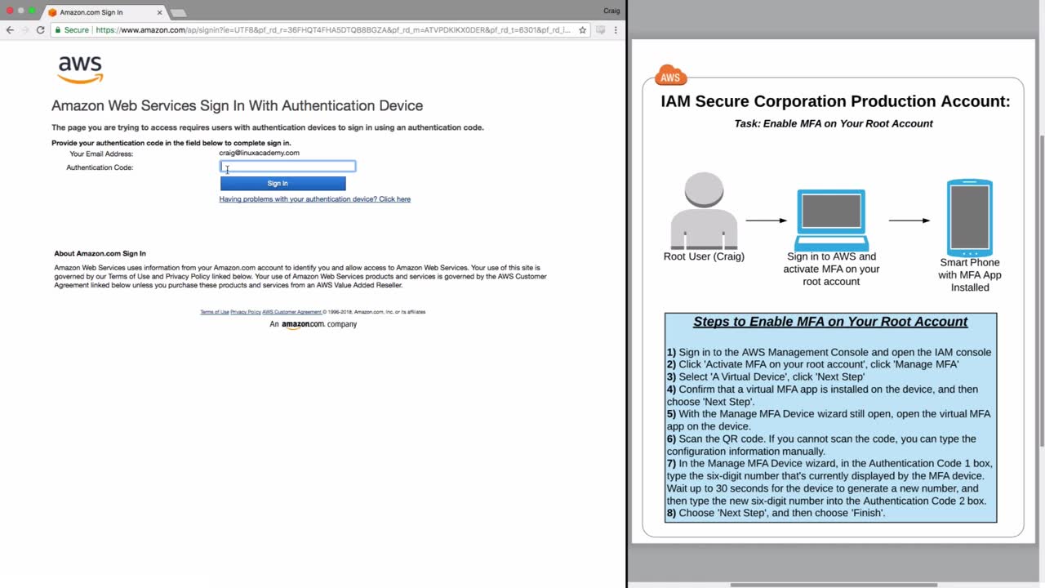Focus the Authentication Code field
Viewport: 1045px width, 588px height.
tap(287, 167)
